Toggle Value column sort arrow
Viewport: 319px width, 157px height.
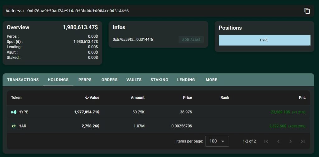[x=87, y=98]
